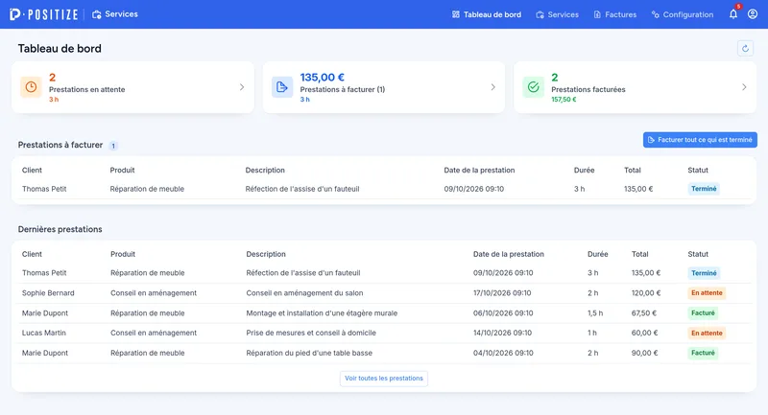768x415 pixels.
Task: Click the Facturé badge on the 67,50 € row
Action: [703, 312]
